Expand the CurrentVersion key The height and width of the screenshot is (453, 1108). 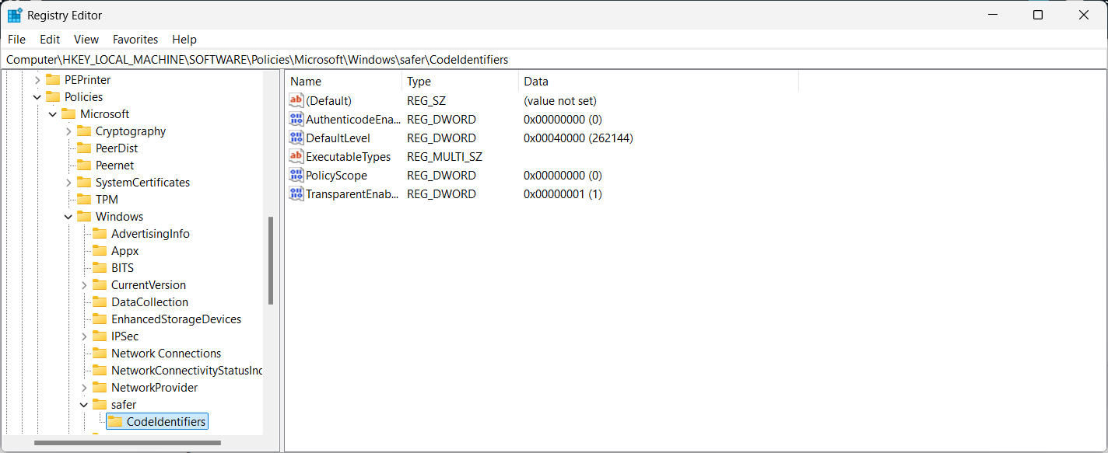pyautogui.click(x=84, y=285)
